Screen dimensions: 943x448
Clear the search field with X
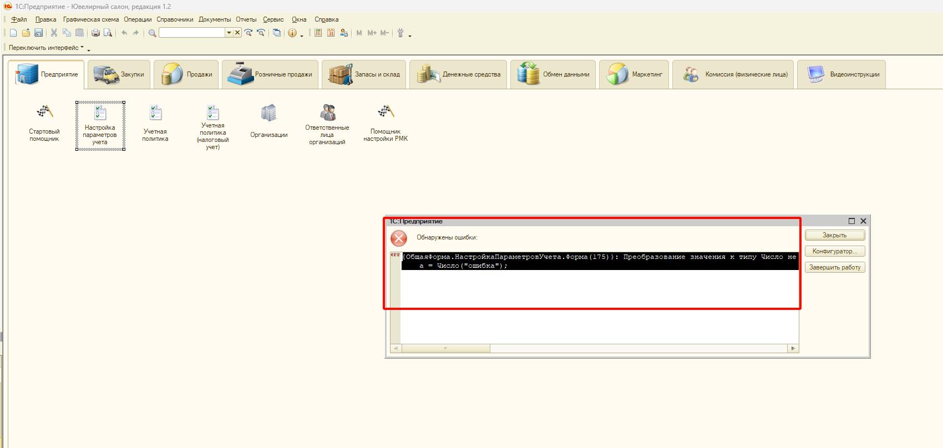(237, 33)
